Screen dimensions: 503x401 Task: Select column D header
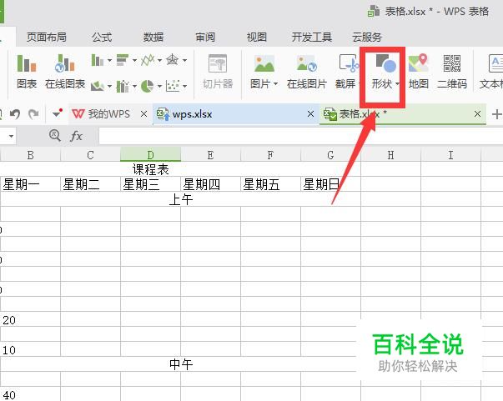[150, 155]
